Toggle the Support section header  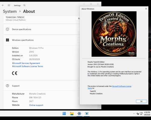[x=41, y=86]
